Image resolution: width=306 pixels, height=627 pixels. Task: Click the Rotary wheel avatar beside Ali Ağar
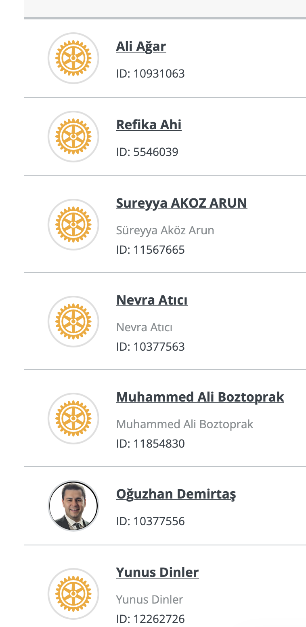point(73,58)
